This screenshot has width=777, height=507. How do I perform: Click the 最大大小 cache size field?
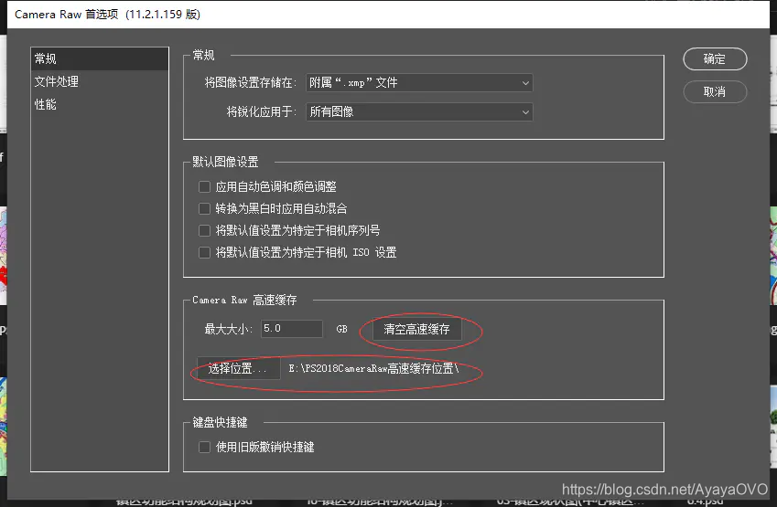click(x=292, y=329)
